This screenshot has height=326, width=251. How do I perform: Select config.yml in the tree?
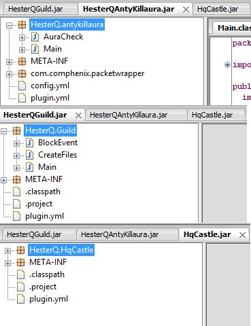pyautogui.click(x=50, y=86)
